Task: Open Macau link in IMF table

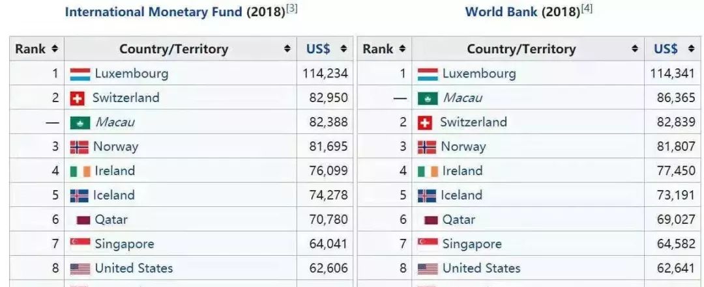Action: tap(115, 122)
